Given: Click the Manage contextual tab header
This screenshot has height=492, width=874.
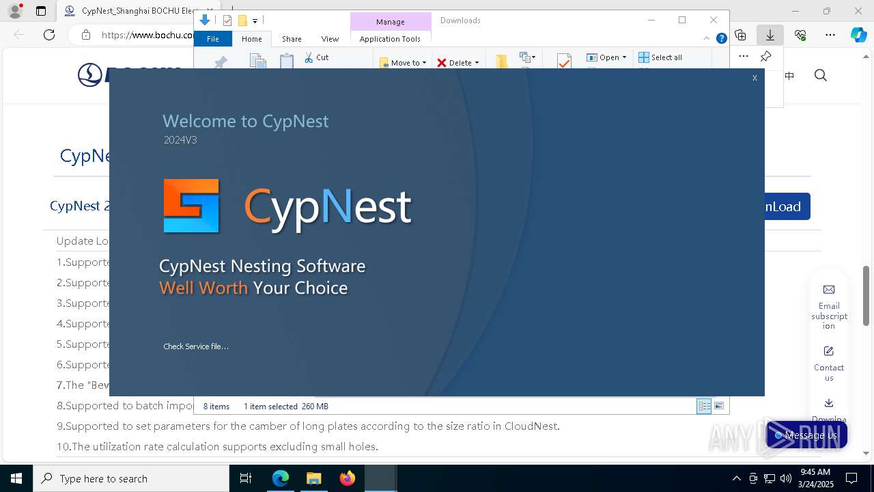Looking at the screenshot, I should click(390, 22).
